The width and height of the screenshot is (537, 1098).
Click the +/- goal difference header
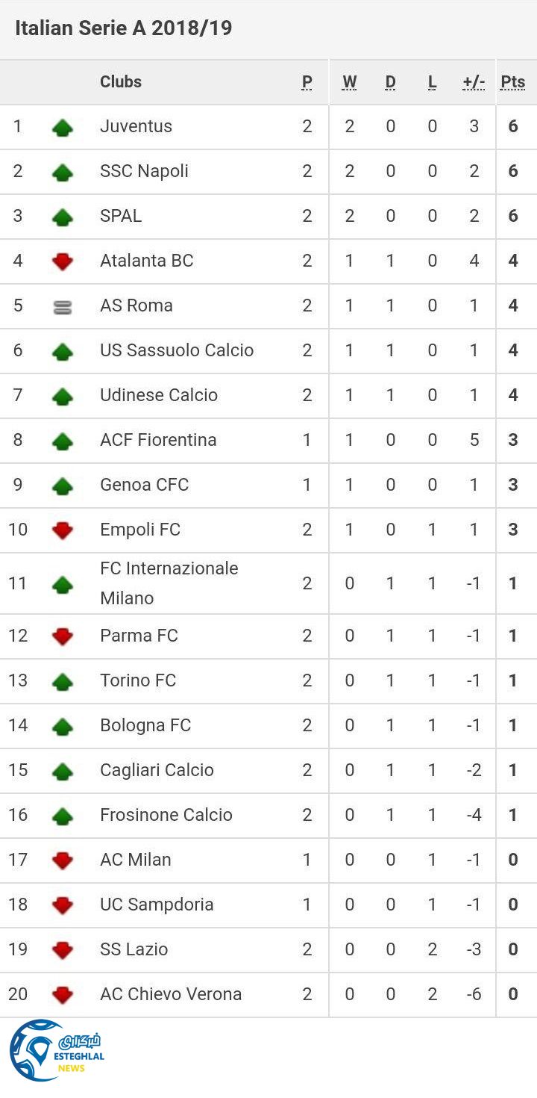tap(474, 82)
